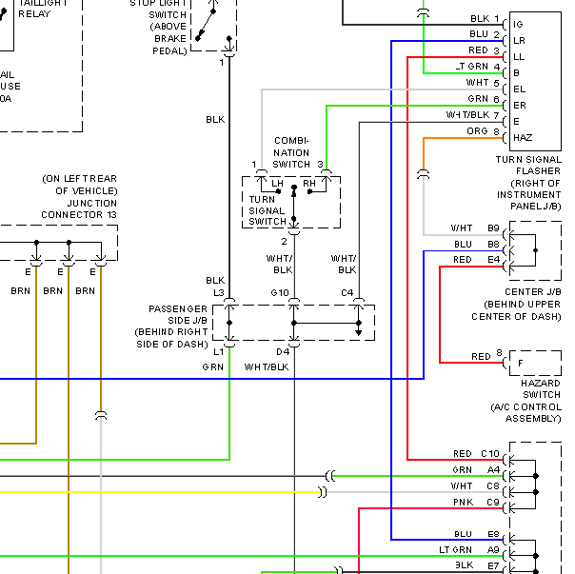Select the EL terminal on the flasher
Screen dimensions: 575x574
pyautogui.click(x=519, y=89)
